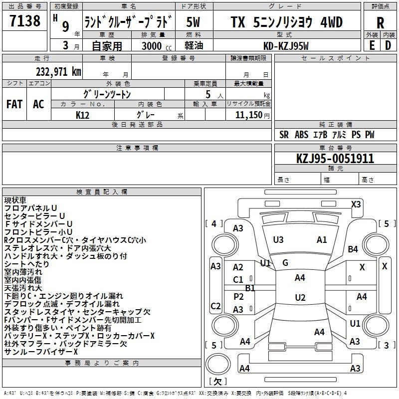Click the chassis number KZJ95-0051911
The height and width of the screenshot is (399, 399).
[335, 159]
